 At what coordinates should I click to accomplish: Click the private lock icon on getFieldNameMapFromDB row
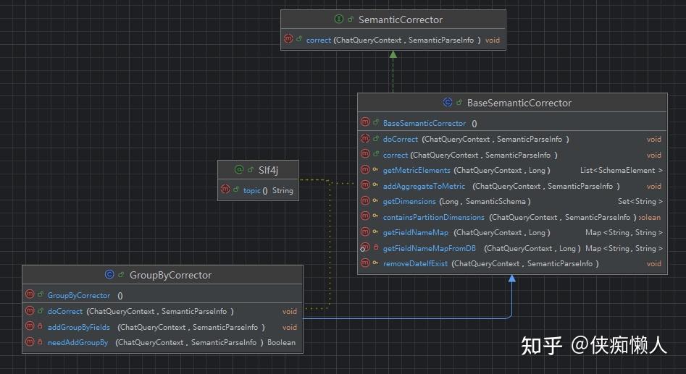coord(376,247)
